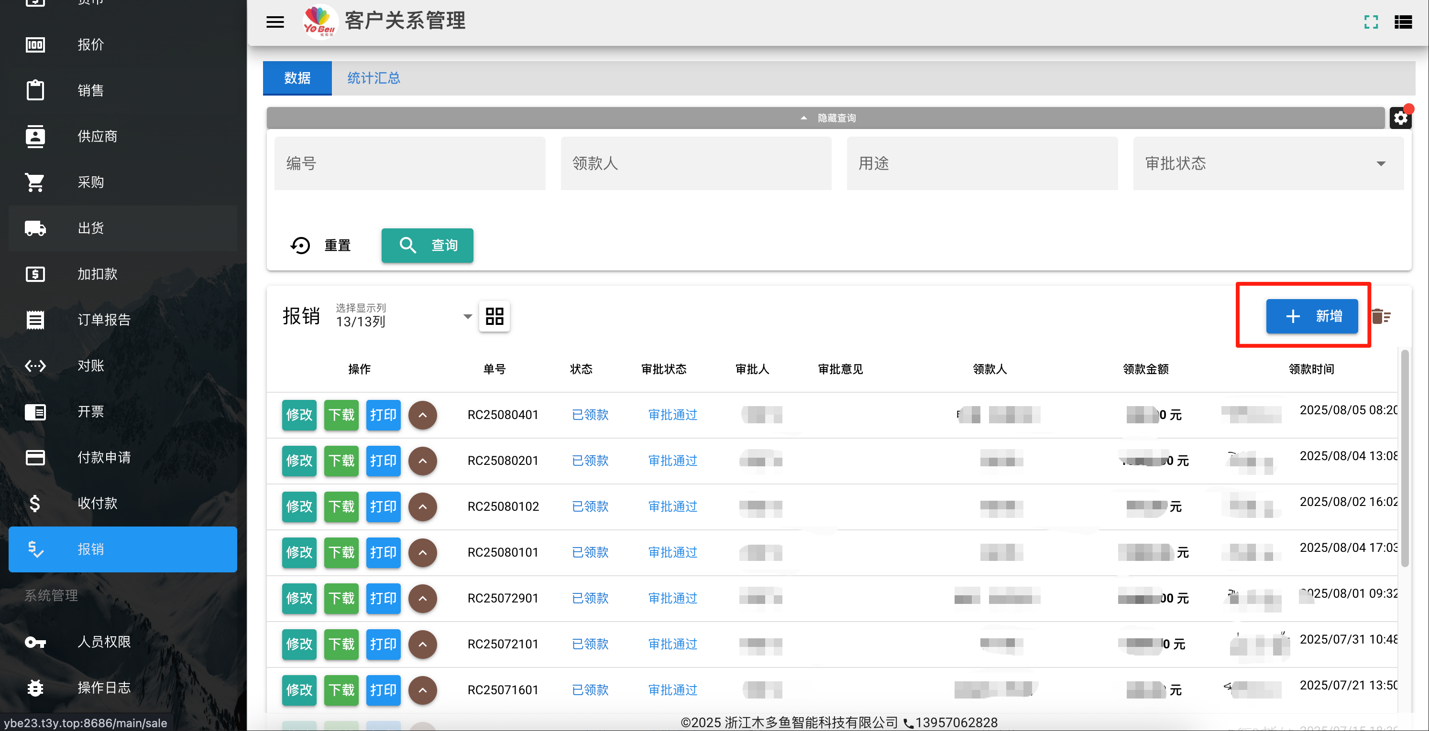Open the 审批状态 dropdown filter
Image resolution: width=1429 pixels, height=731 pixels.
pyautogui.click(x=1268, y=163)
